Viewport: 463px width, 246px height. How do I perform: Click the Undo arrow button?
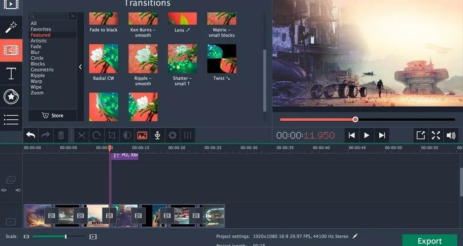(30, 135)
